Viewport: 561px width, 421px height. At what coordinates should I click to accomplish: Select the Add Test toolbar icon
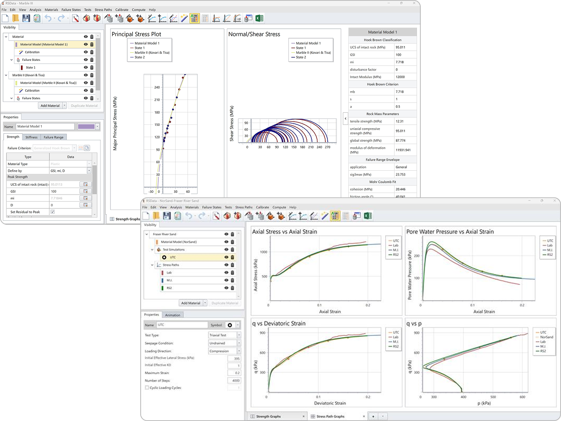coord(119,18)
